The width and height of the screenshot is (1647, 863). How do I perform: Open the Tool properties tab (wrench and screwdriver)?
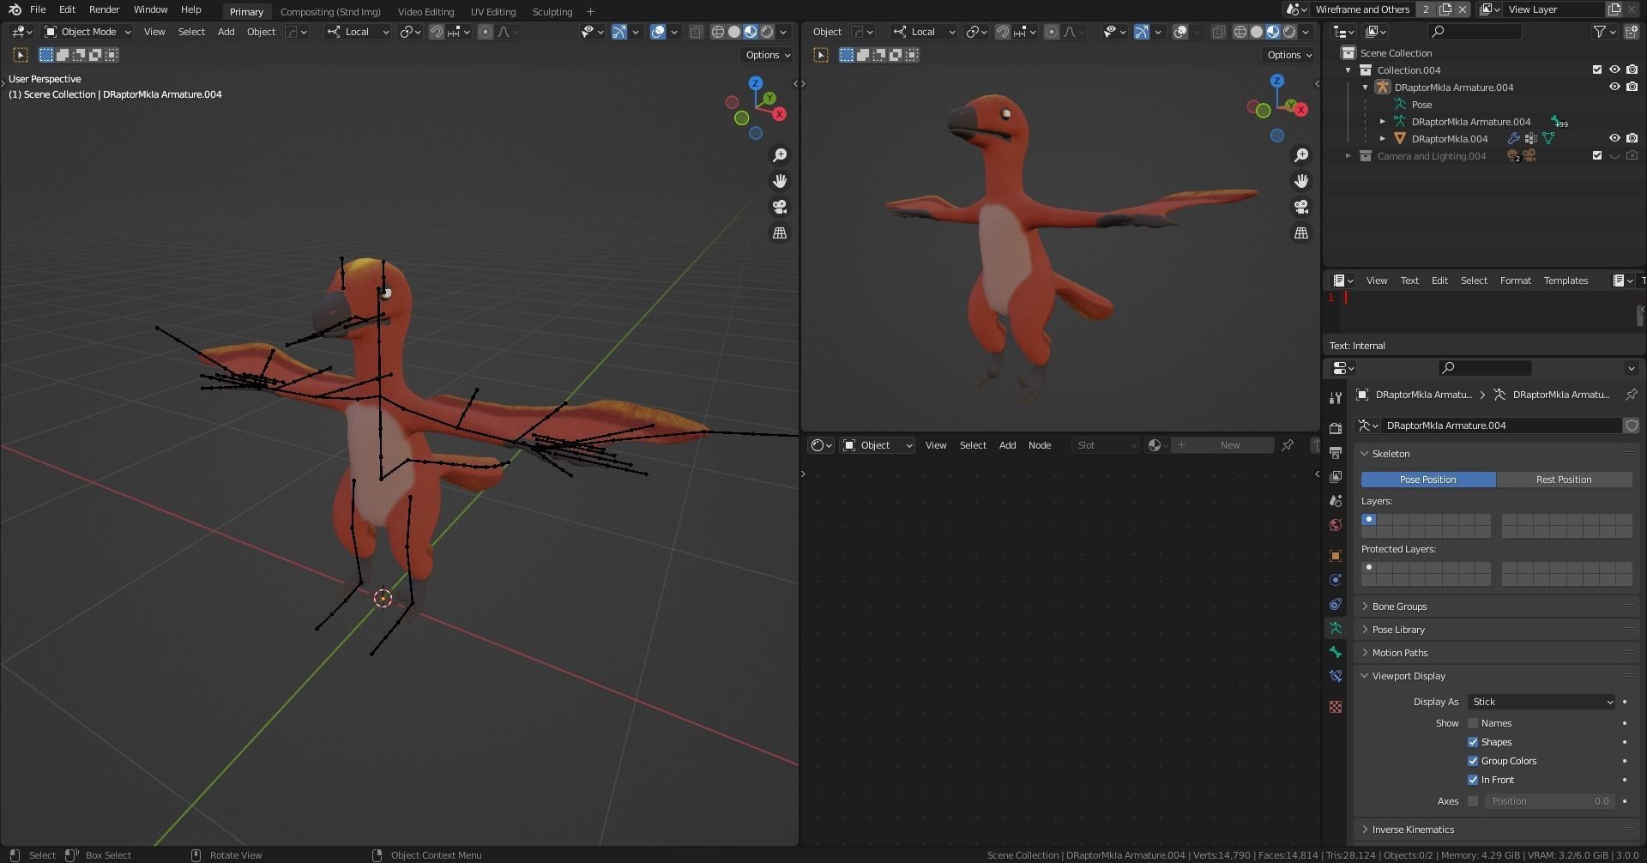(1336, 398)
